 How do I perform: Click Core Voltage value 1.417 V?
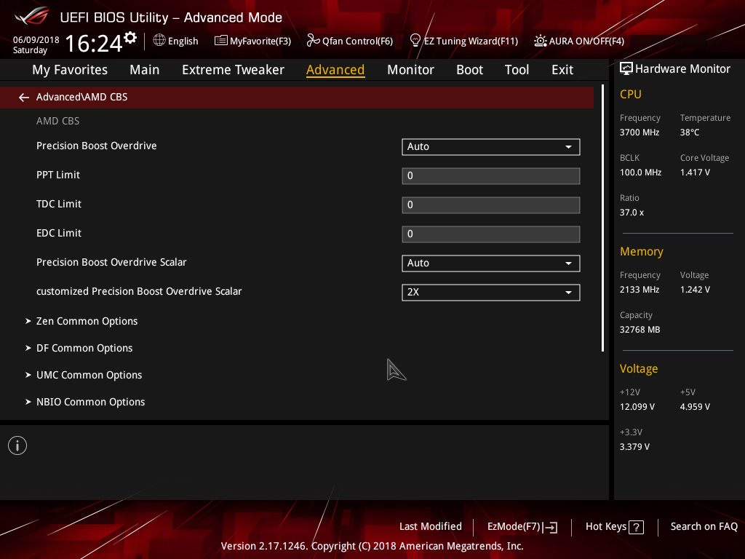pyautogui.click(x=695, y=172)
